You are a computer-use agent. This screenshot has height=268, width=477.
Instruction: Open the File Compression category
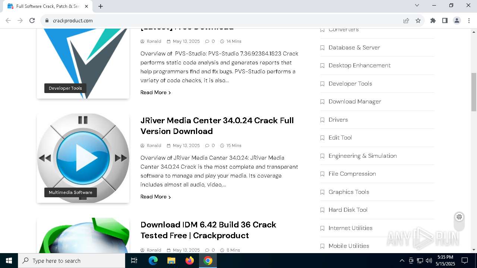(x=352, y=173)
